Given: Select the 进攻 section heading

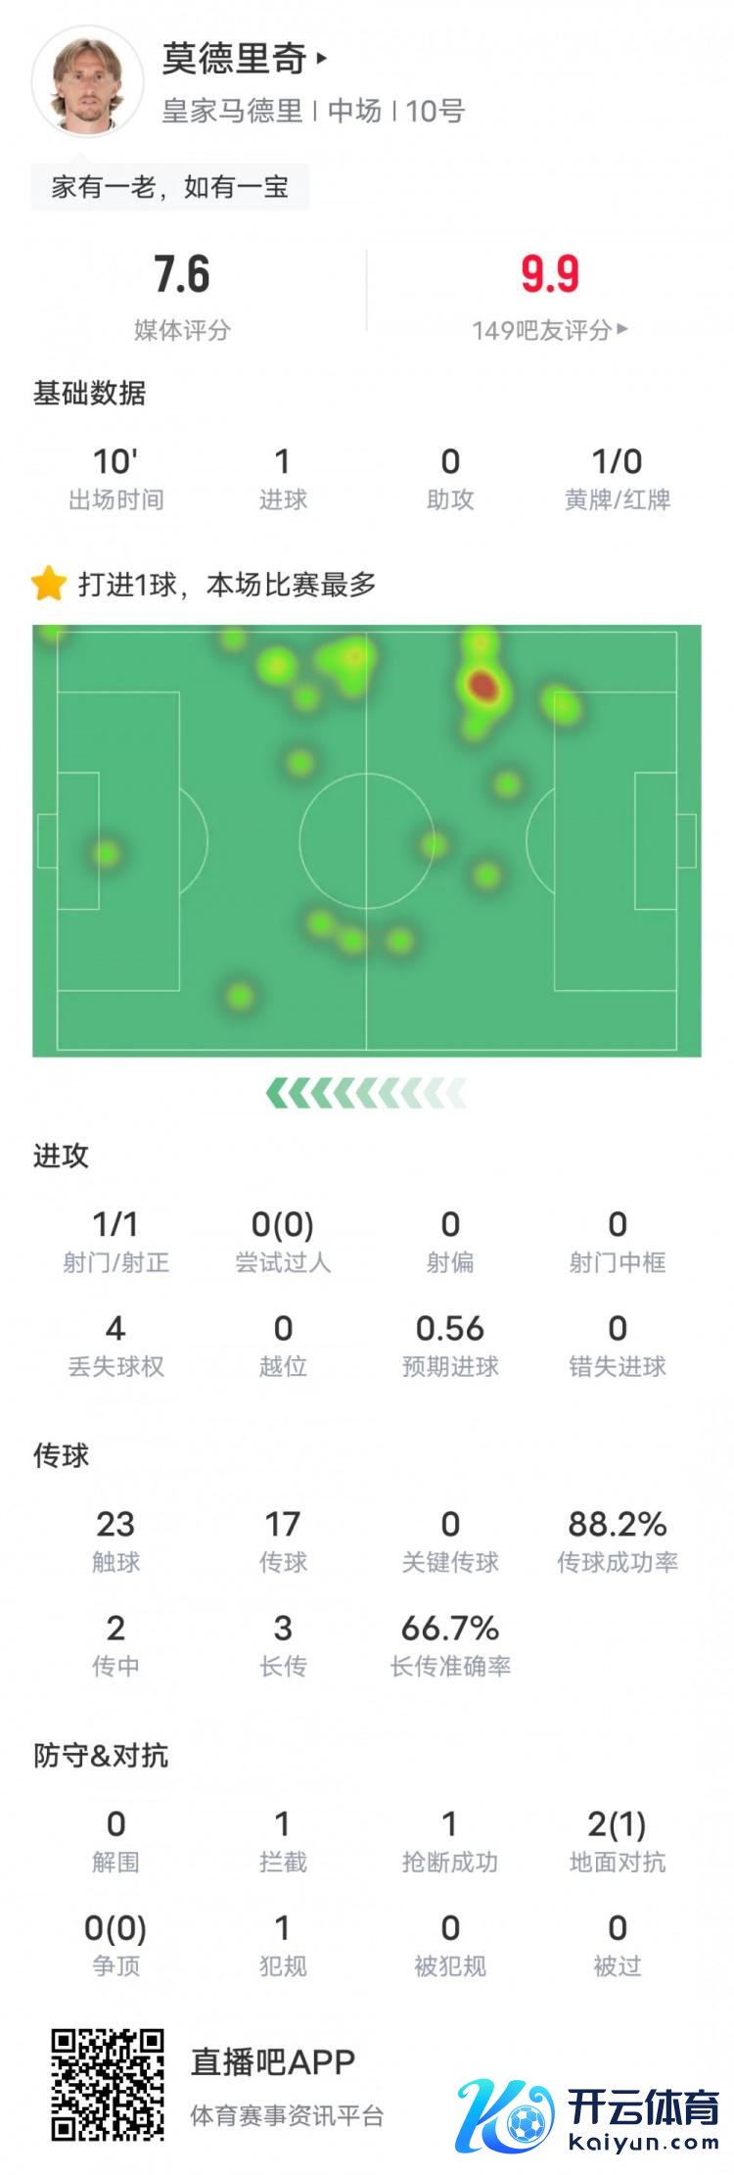Looking at the screenshot, I should [x=61, y=1156].
